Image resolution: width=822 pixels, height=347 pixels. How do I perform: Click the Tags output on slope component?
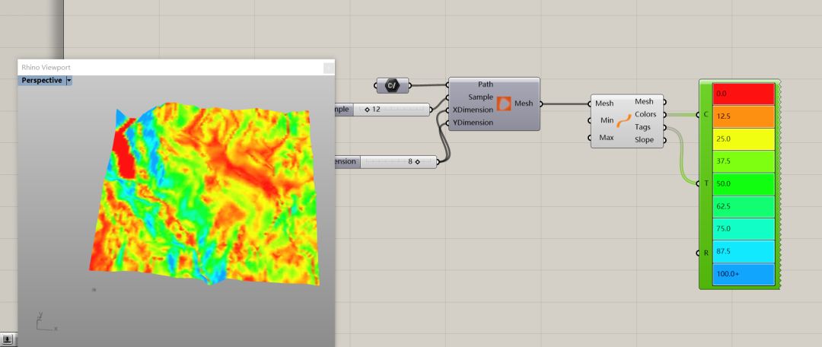[x=644, y=127]
